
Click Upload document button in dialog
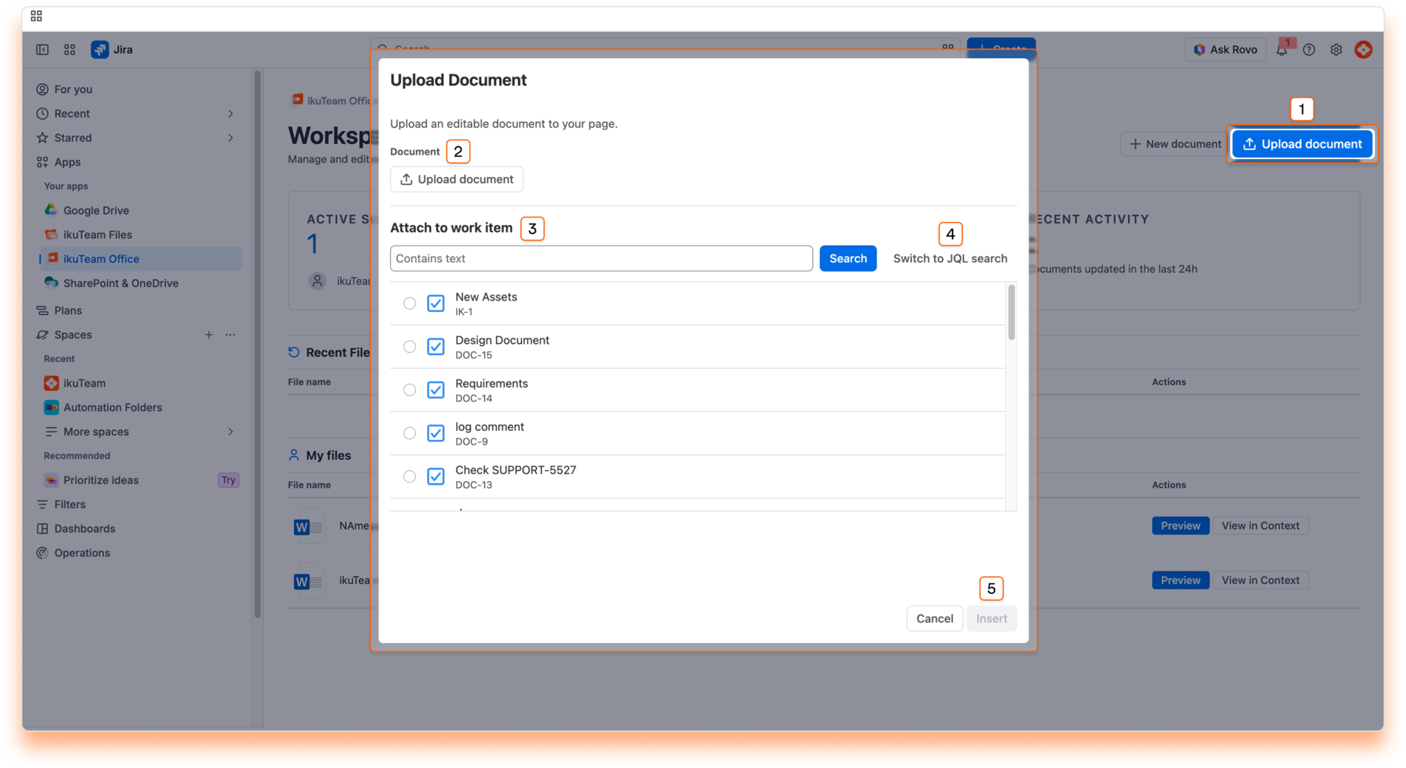point(457,180)
